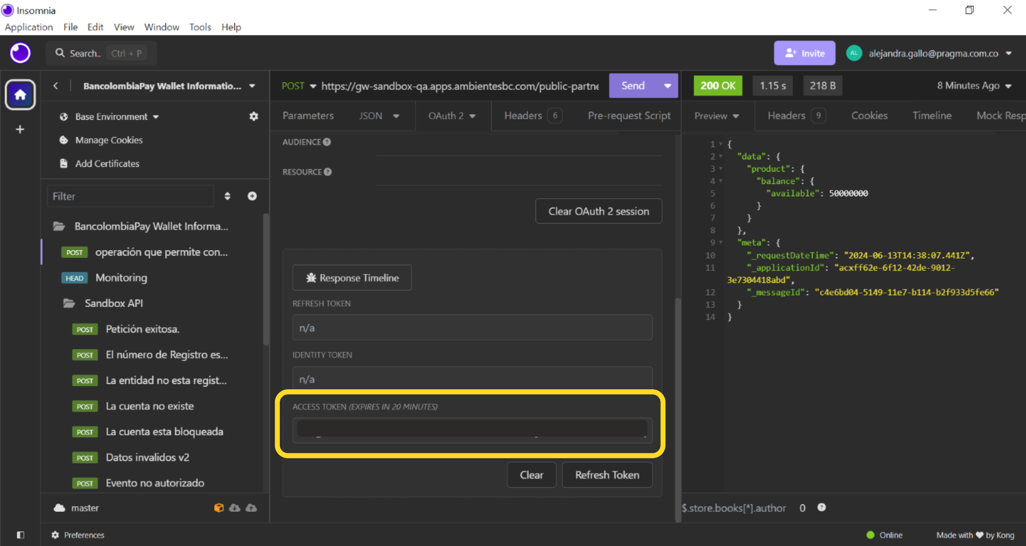Click the Filter input field

(130, 196)
